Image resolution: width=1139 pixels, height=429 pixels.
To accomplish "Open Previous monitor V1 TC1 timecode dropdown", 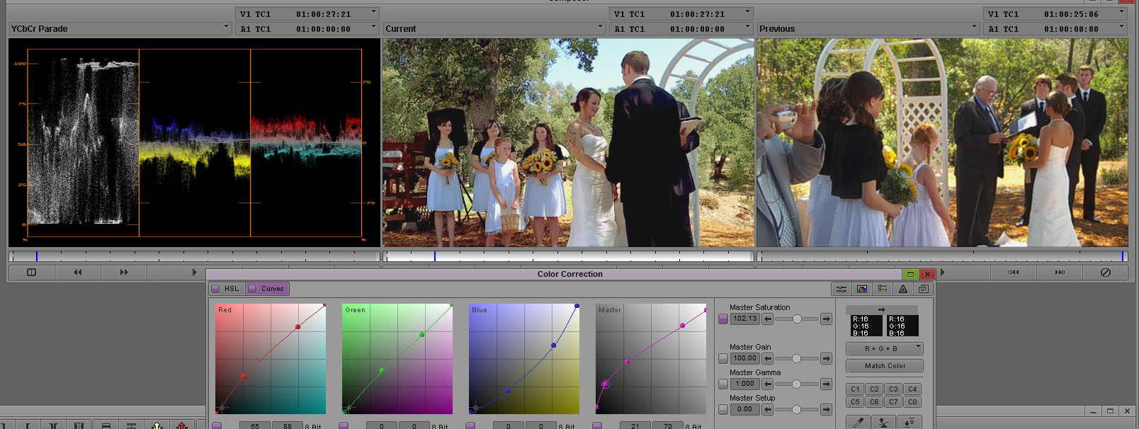I will (1055, 13).
